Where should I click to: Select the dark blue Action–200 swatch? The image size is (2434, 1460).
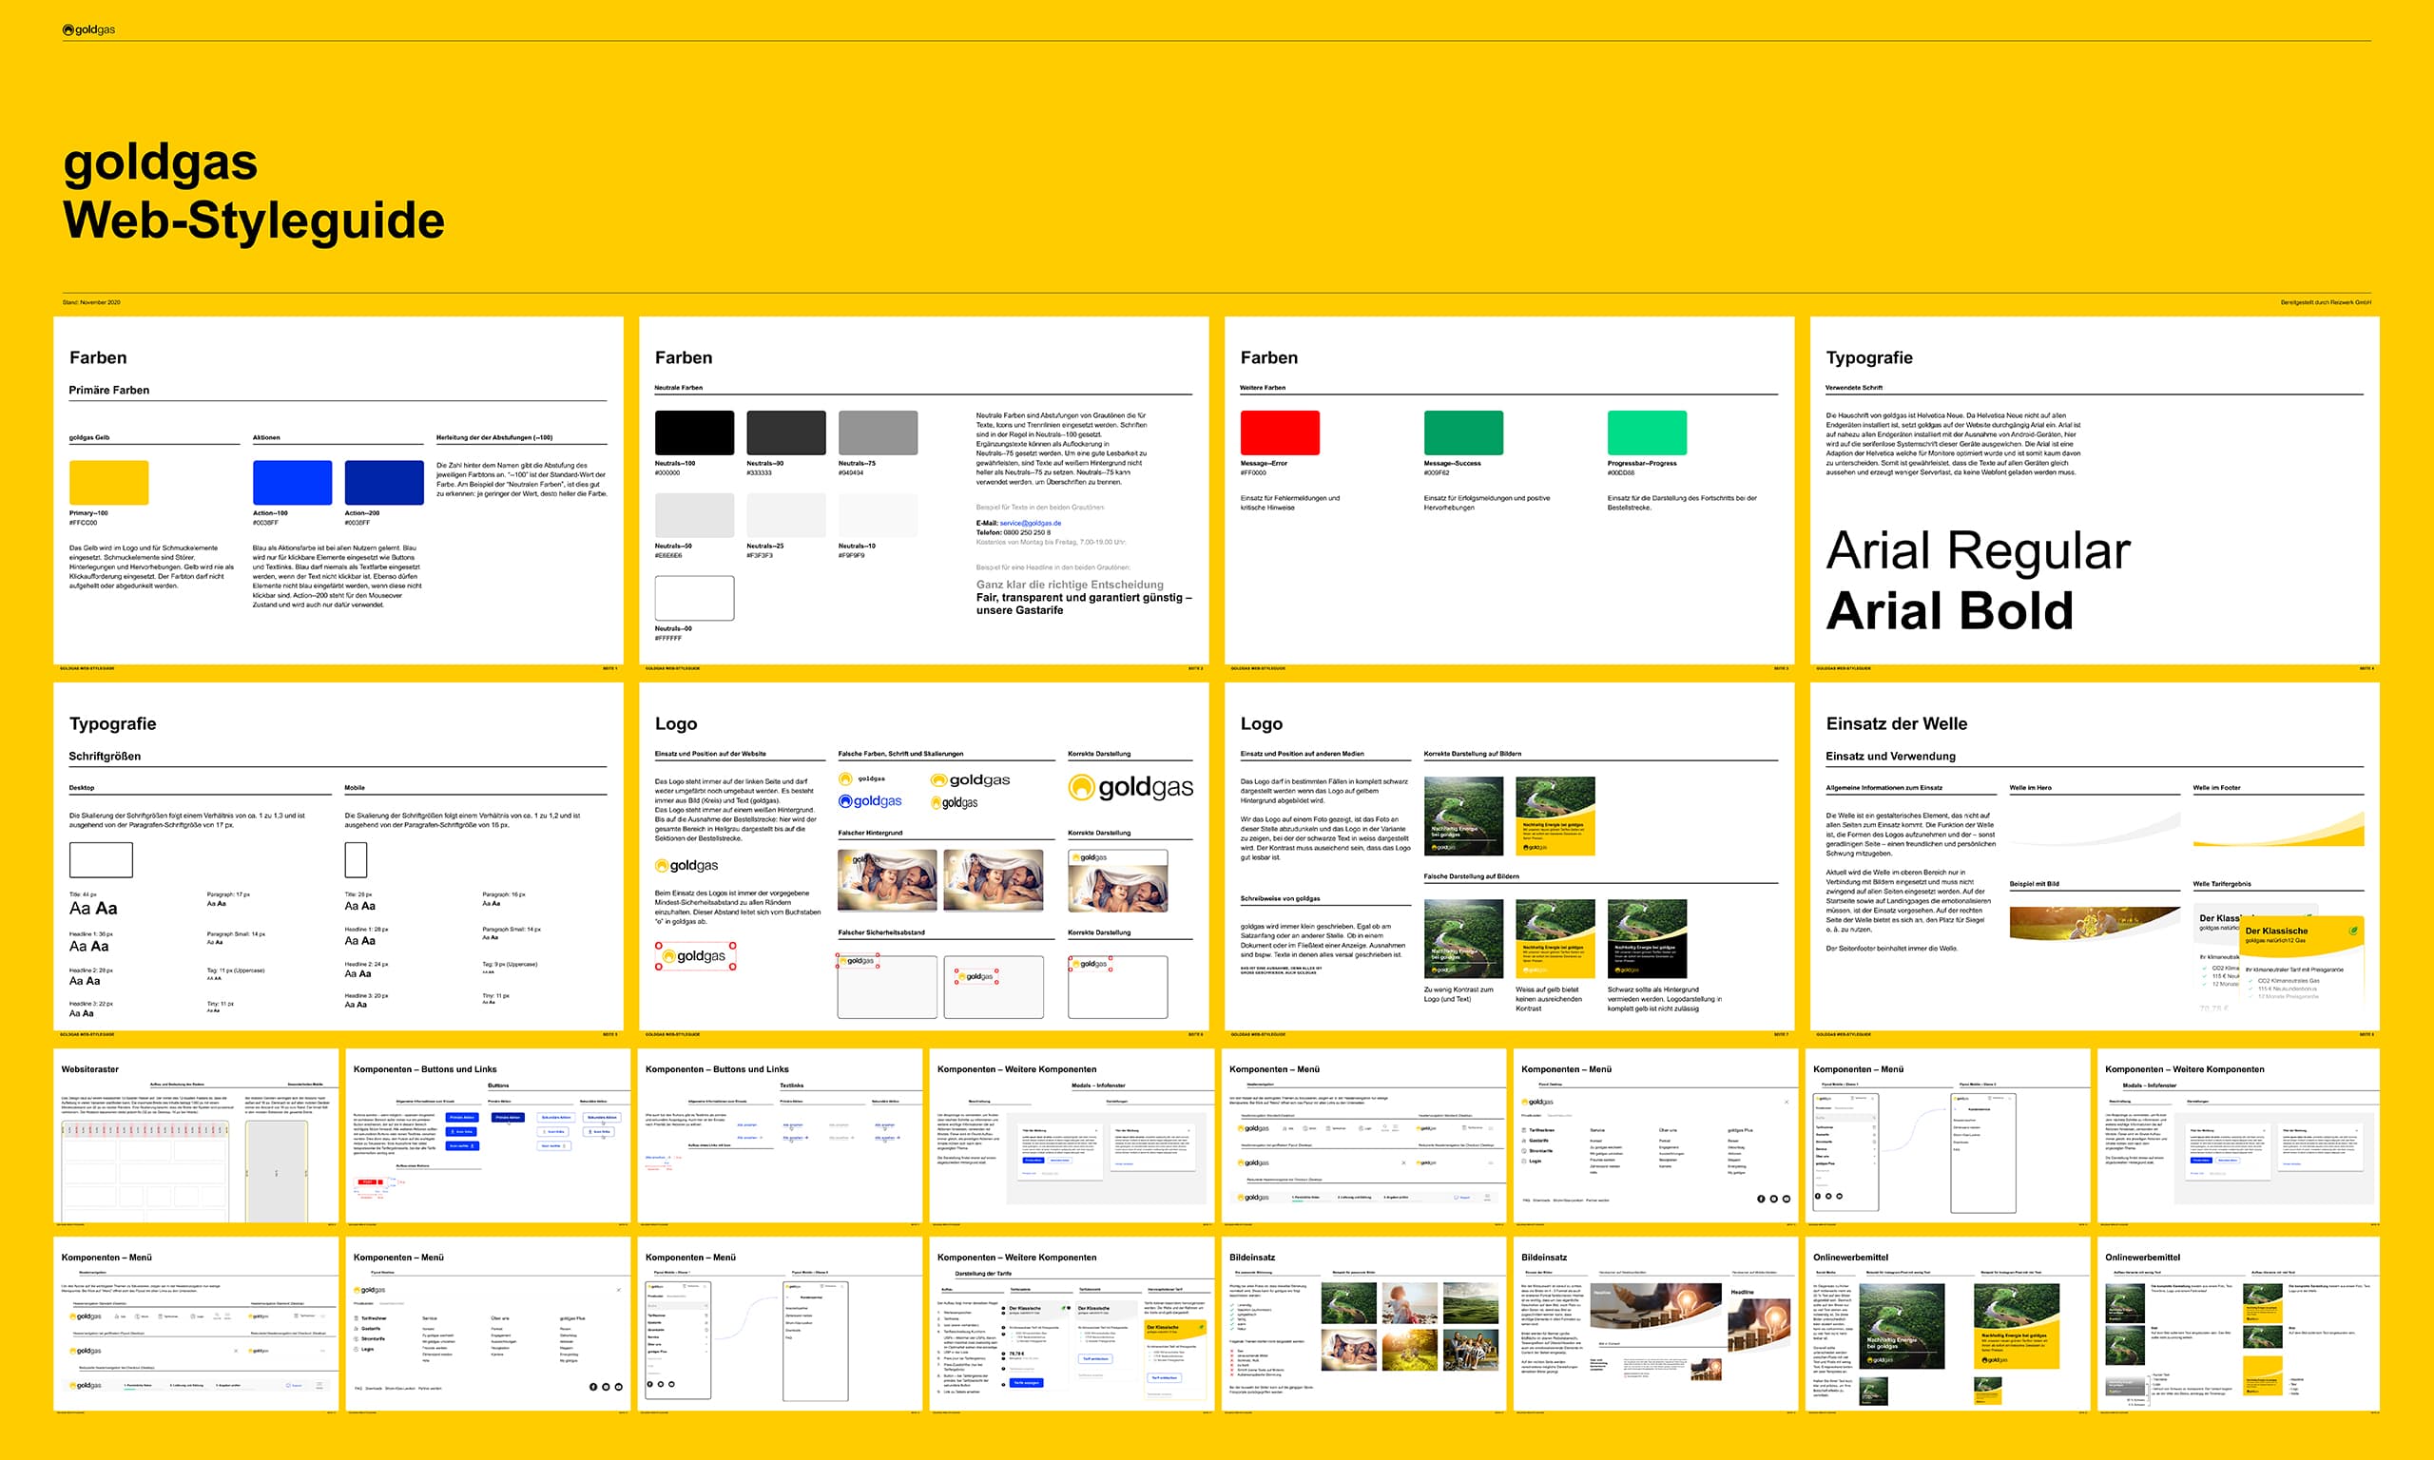point(384,482)
